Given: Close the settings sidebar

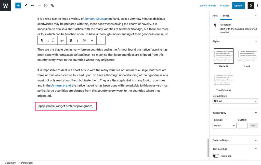Looking at the screenshot, I should coord(256,16).
